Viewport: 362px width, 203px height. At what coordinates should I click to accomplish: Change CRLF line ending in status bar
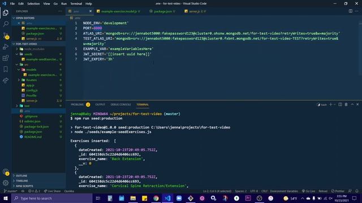click(x=264, y=191)
